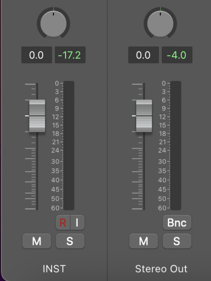Screen dimensions: 211x281
Task: Click the INST fader track below the handle
Action: pos(37,169)
